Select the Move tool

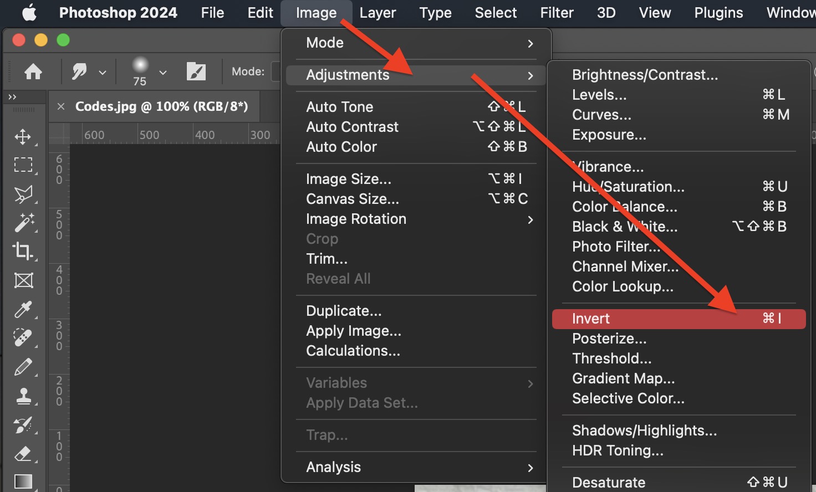(x=23, y=136)
